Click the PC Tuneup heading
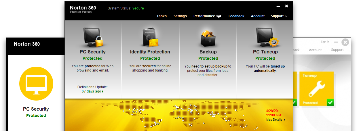The image size is (357, 131). 265,52
